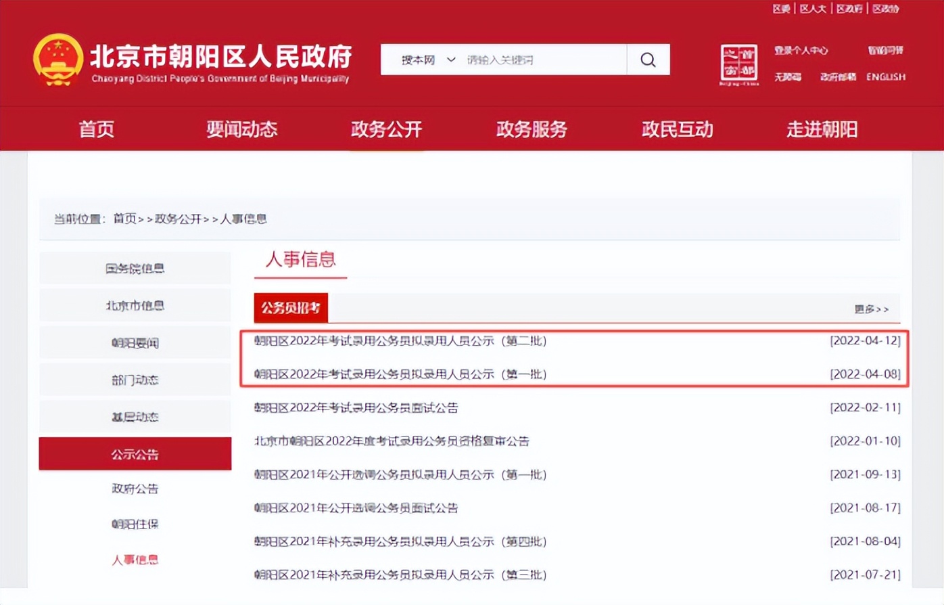Image resolution: width=944 pixels, height=605 pixels.
Task: Switch to the 公务员招考 tab
Action: tap(290, 307)
